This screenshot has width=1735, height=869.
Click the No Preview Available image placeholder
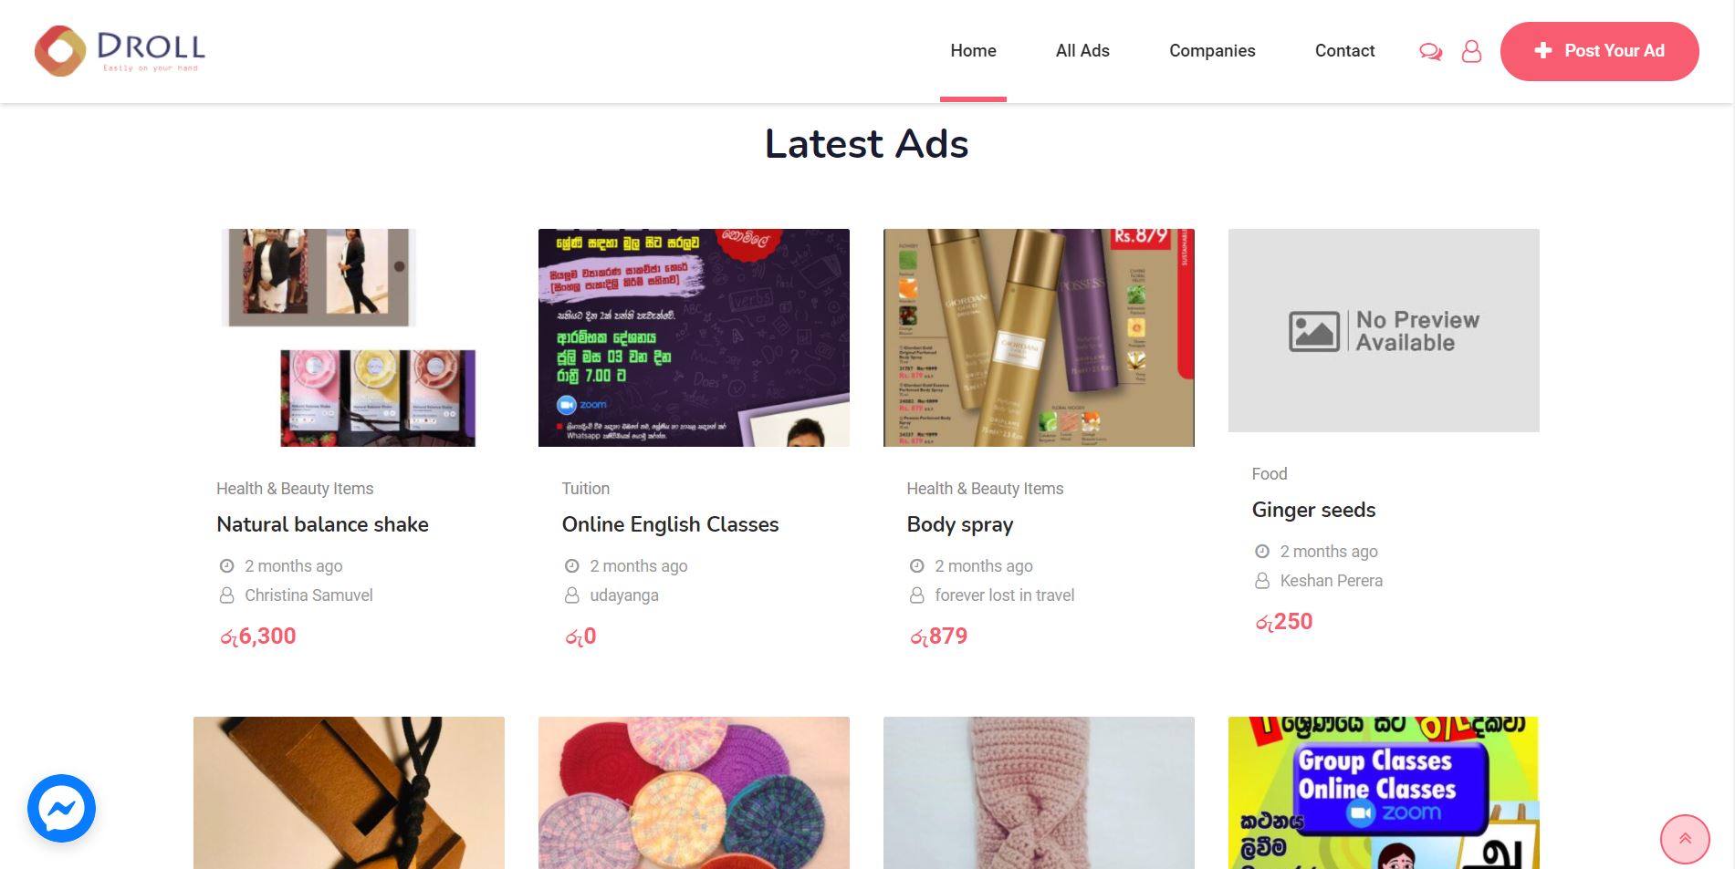pyautogui.click(x=1384, y=330)
